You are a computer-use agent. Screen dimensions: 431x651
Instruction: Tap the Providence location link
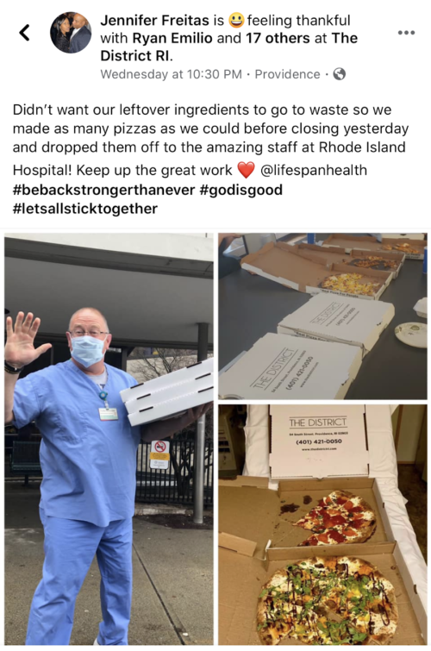(287, 74)
